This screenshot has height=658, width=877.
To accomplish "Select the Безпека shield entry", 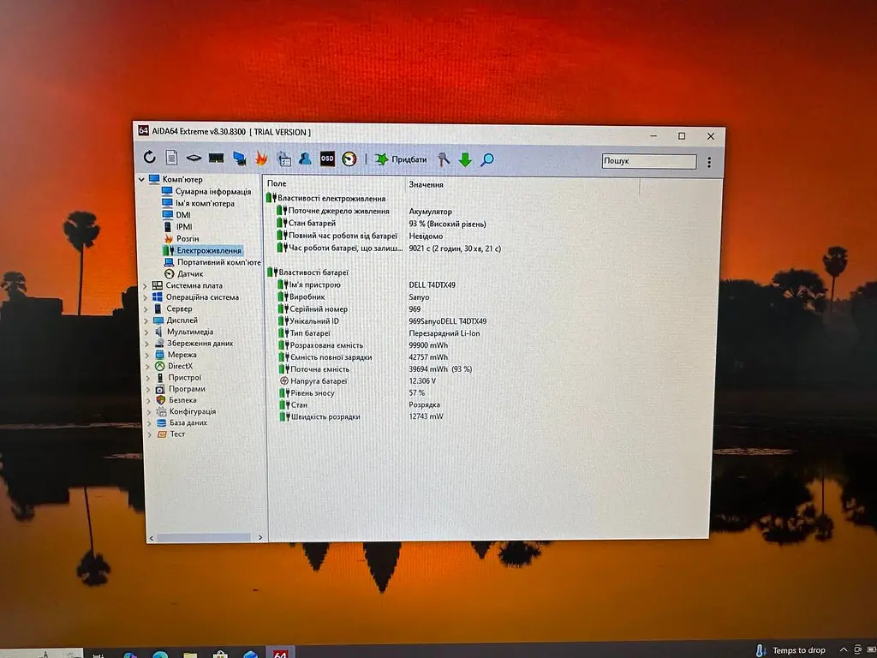I will point(176,400).
